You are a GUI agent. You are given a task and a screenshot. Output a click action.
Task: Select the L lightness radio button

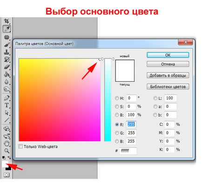pyautogui.click(x=155, y=98)
